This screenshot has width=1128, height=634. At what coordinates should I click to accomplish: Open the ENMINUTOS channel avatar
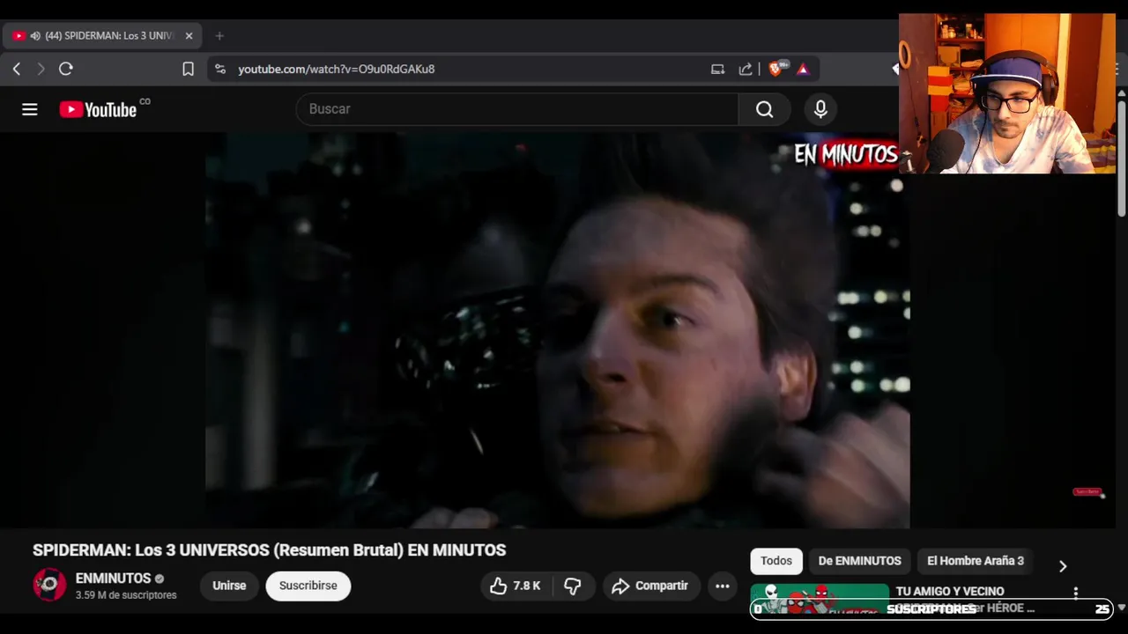(x=49, y=586)
